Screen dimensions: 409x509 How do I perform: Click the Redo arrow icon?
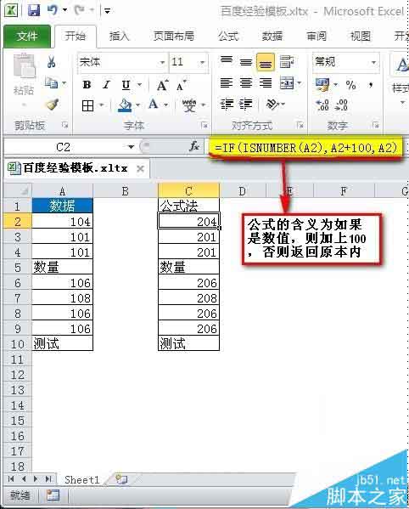80,10
